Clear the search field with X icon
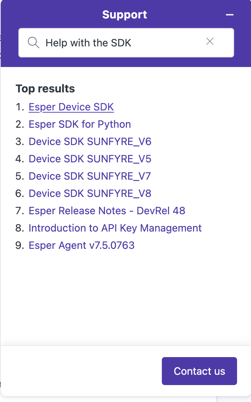 [x=210, y=42]
